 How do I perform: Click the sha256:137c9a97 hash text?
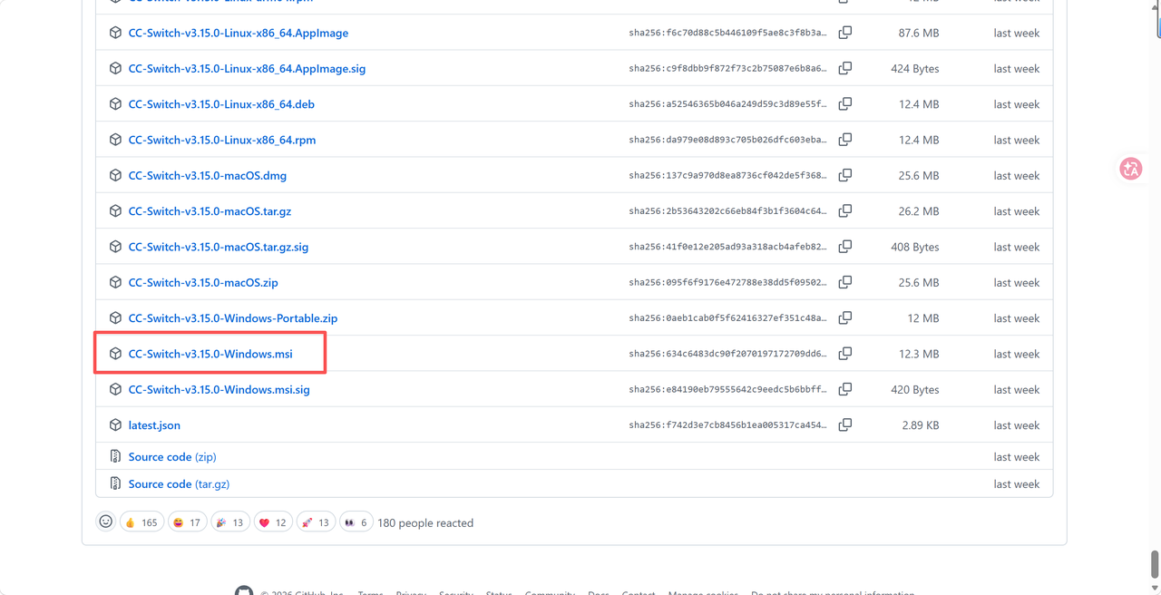click(x=727, y=175)
